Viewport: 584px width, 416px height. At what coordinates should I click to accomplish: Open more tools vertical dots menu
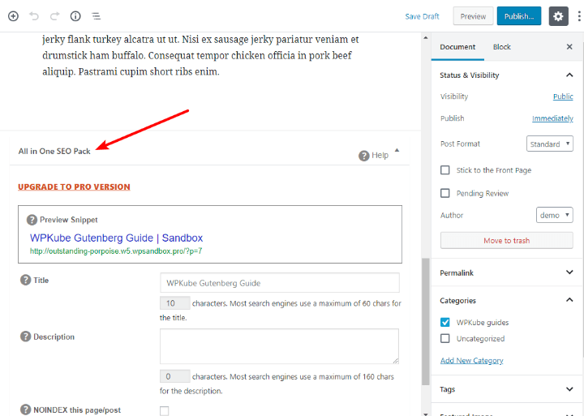[579, 16]
